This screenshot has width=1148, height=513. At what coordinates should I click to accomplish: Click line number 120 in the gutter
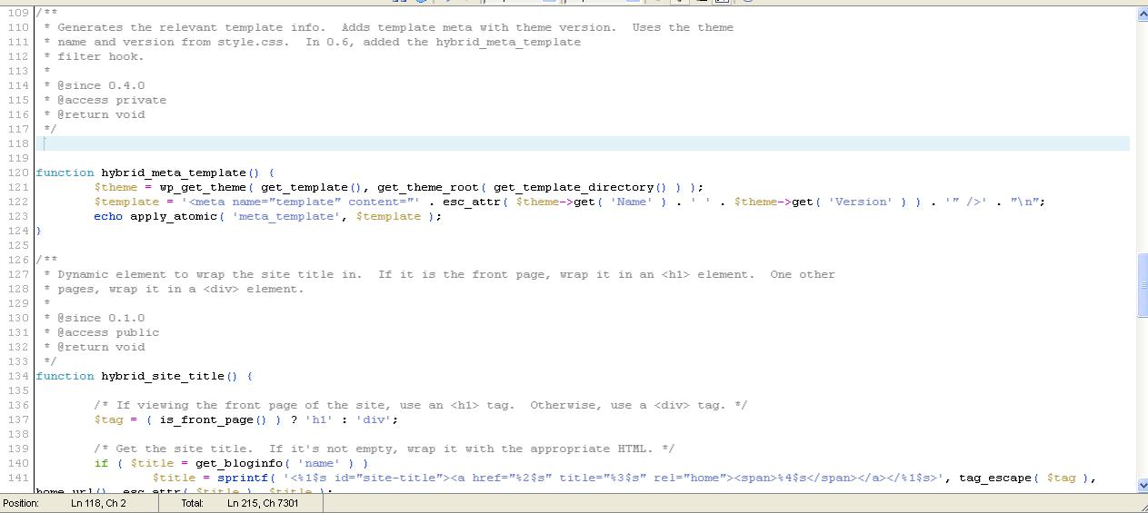[x=18, y=173]
